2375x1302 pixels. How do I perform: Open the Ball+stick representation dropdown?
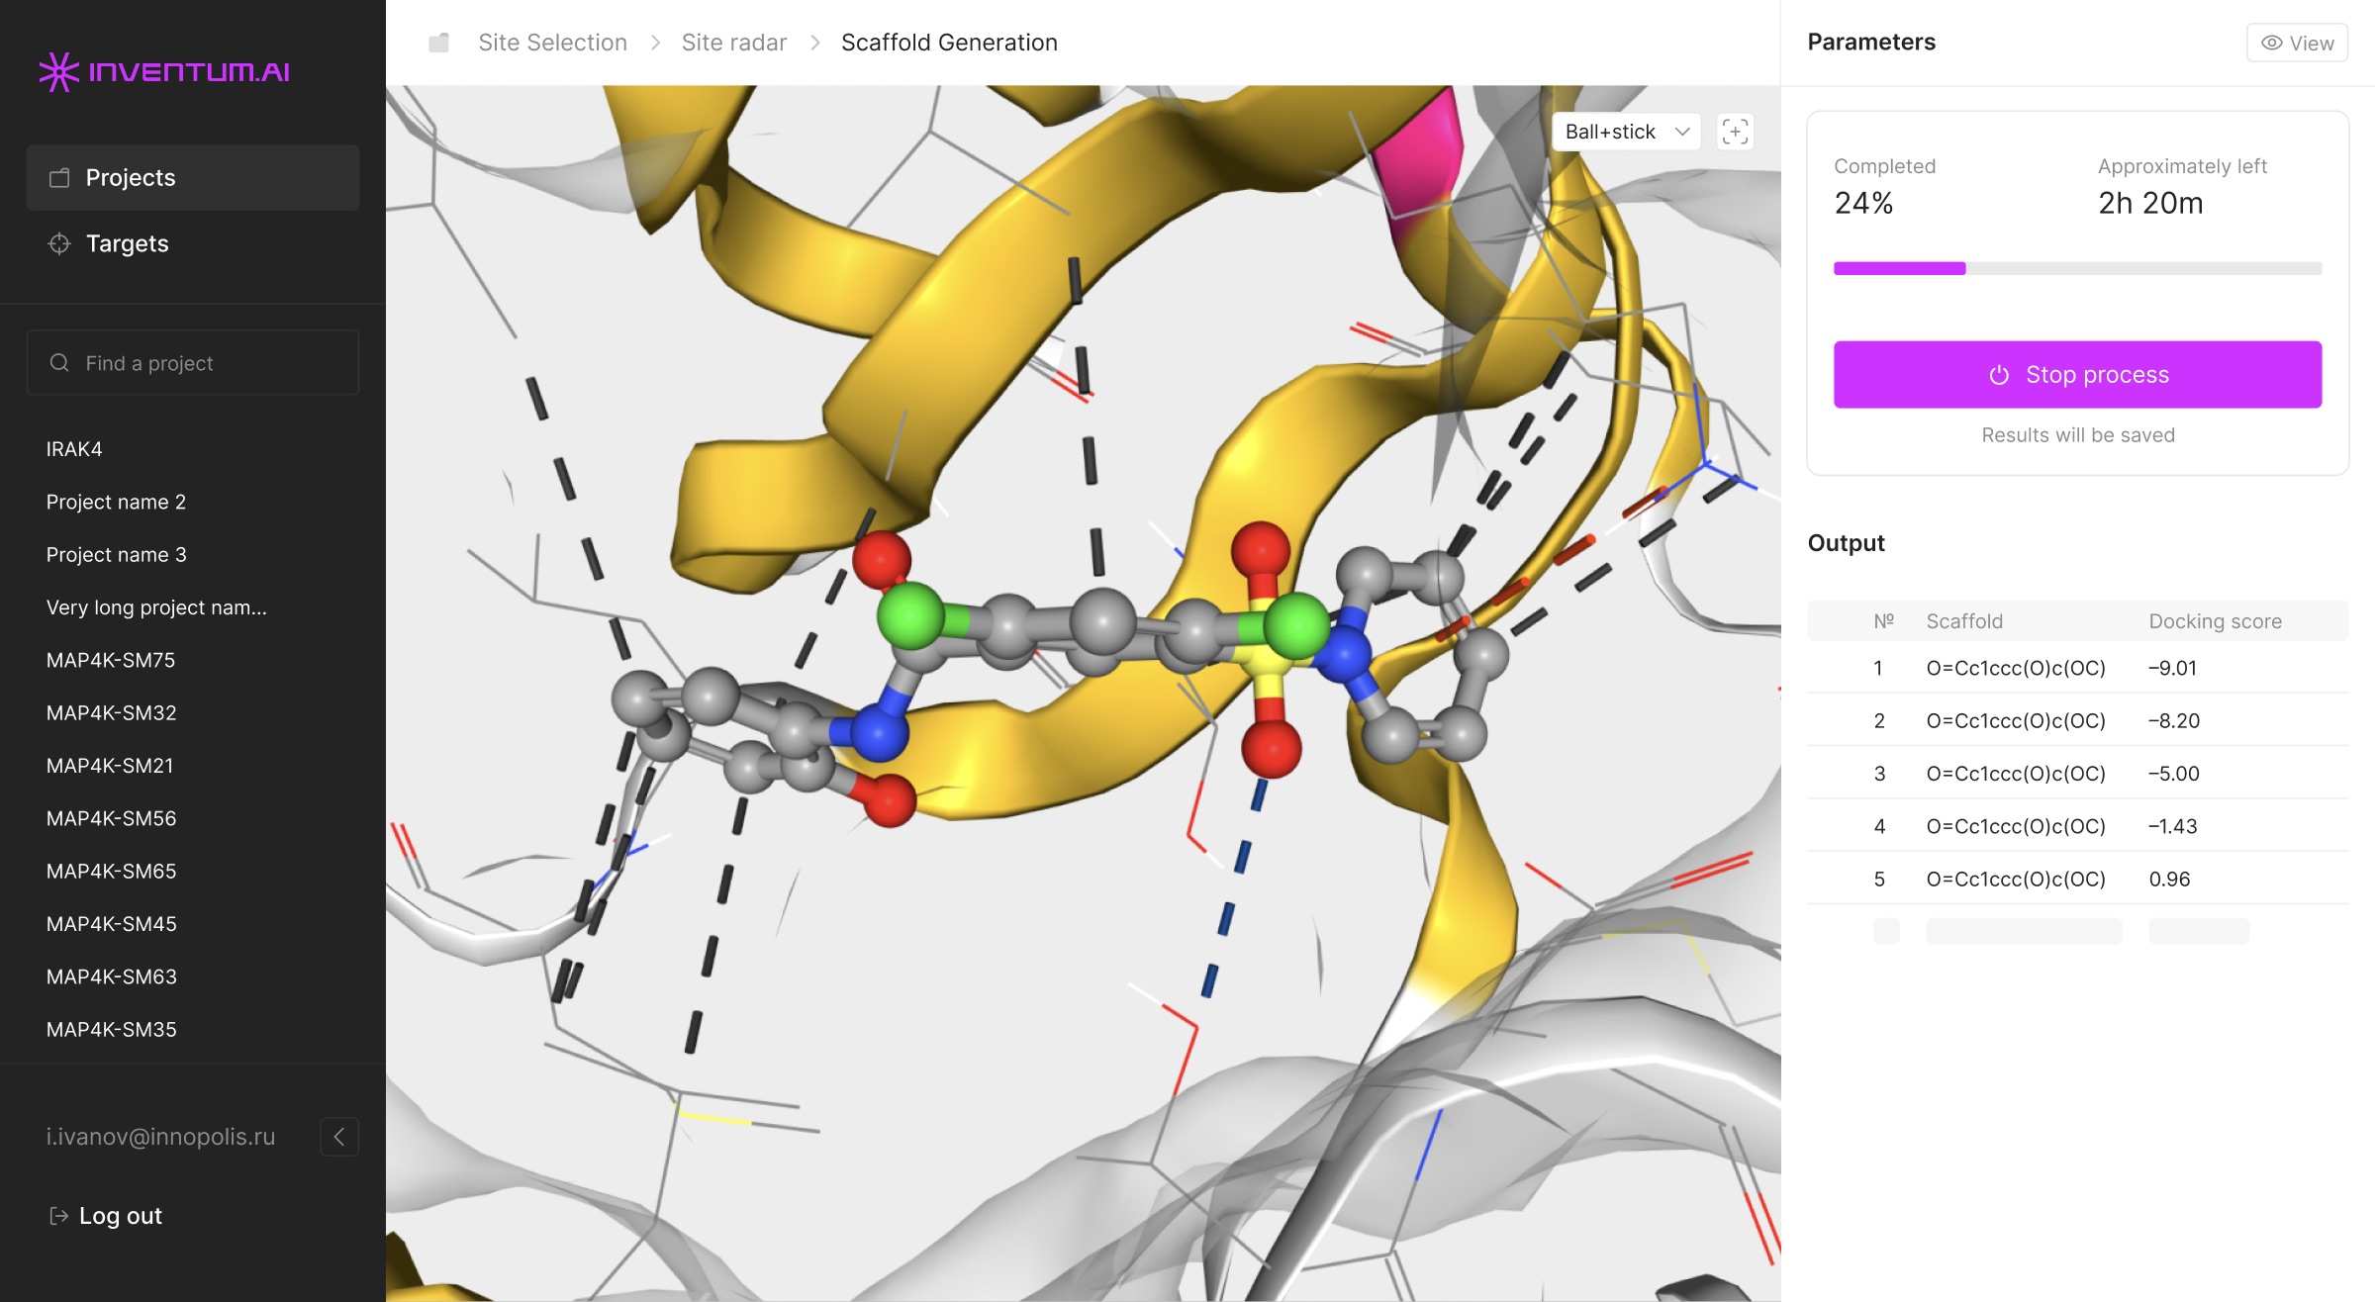(1626, 132)
